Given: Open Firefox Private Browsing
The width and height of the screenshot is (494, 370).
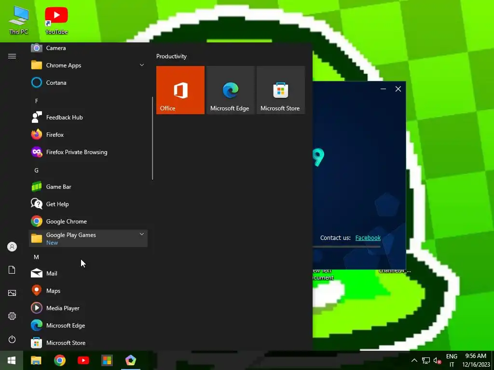Looking at the screenshot, I should (x=88, y=152).
